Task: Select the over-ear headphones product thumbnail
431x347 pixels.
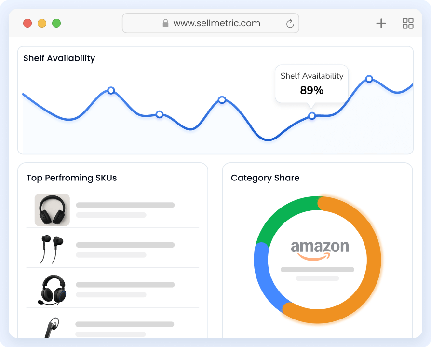Action: pyautogui.click(x=52, y=210)
